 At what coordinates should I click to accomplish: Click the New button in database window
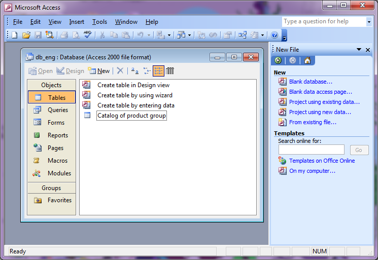tap(98, 71)
